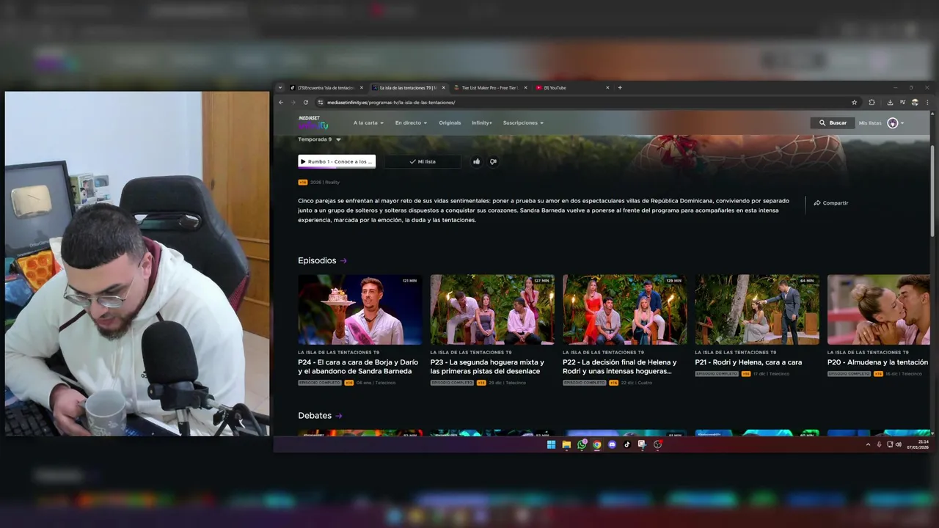Viewport: 939px width, 528px height.
Task: Open the Episodios section arrow link
Action: pyautogui.click(x=343, y=260)
